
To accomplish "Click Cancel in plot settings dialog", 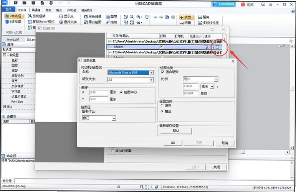I will (x=225, y=143).
